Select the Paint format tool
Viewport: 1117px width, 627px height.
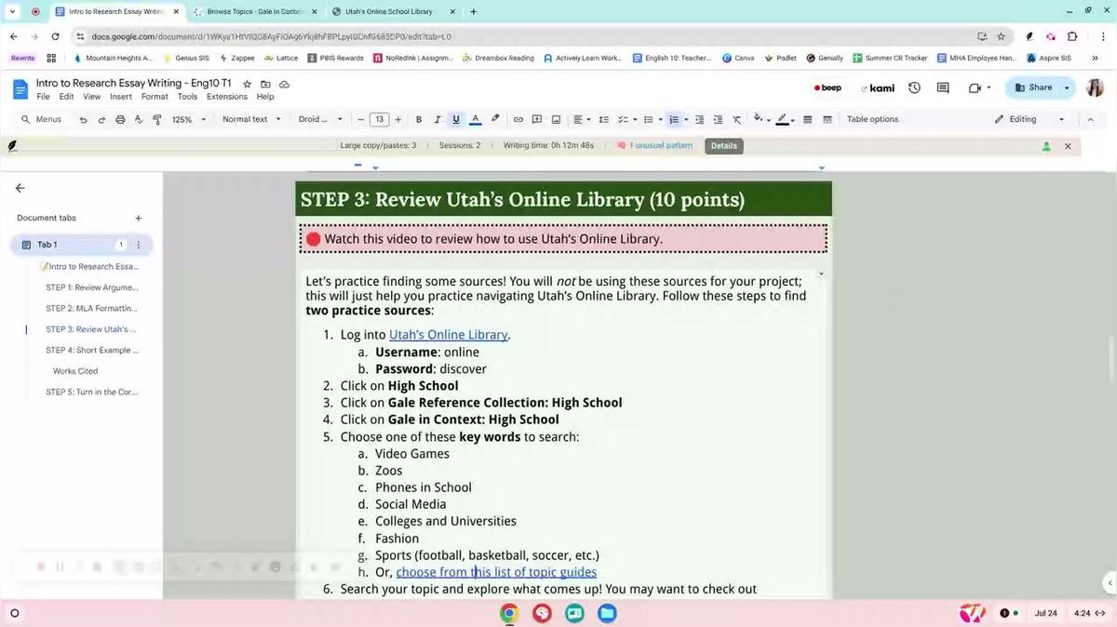click(x=156, y=119)
